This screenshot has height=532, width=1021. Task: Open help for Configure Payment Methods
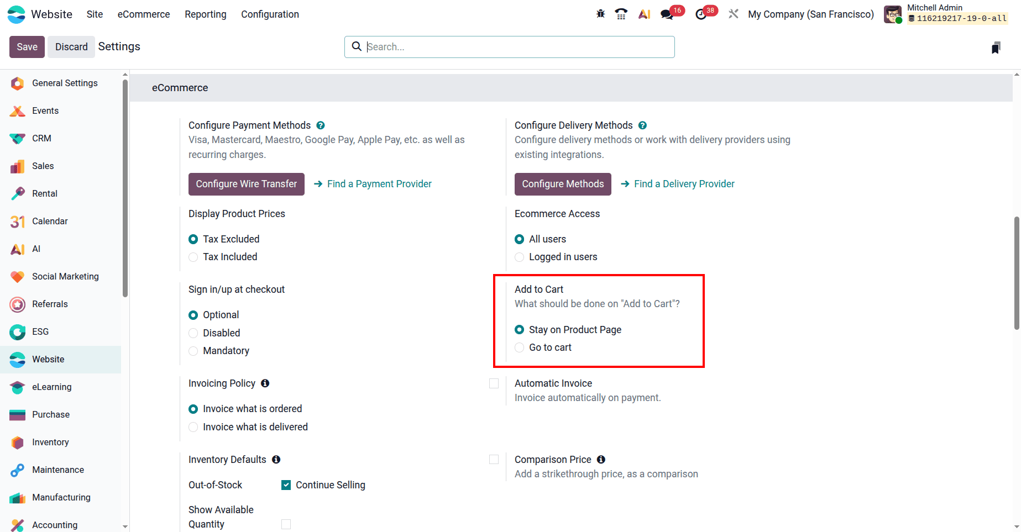tap(321, 125)
